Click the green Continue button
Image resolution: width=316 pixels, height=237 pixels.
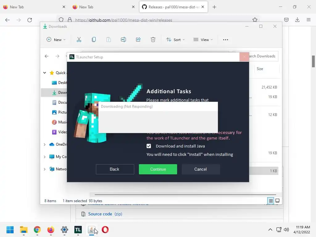pos(158,169)
